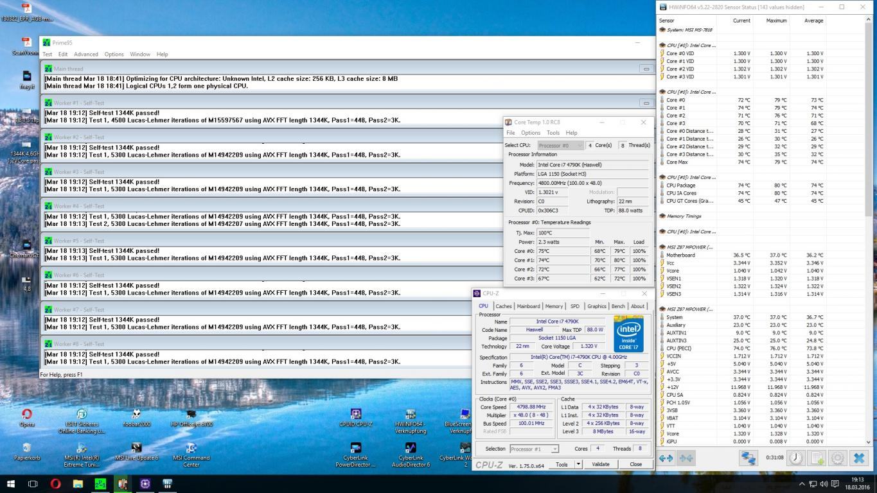Image resolution: width=877 pixels, height=493 pixels.
Task: Open Prime95 Window menu
Action: [140, 55]
